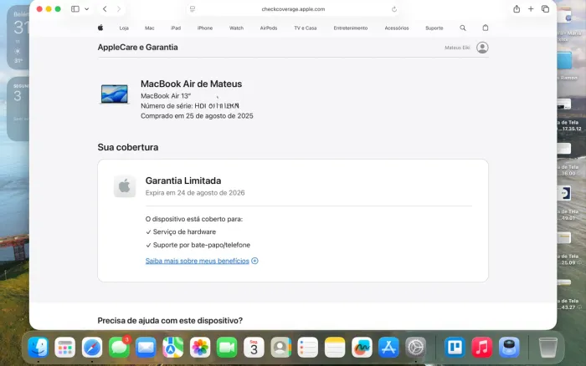Open FaceTime from the Dock
The width and height of the screenshot is (586, 366).
pos(227,348)
